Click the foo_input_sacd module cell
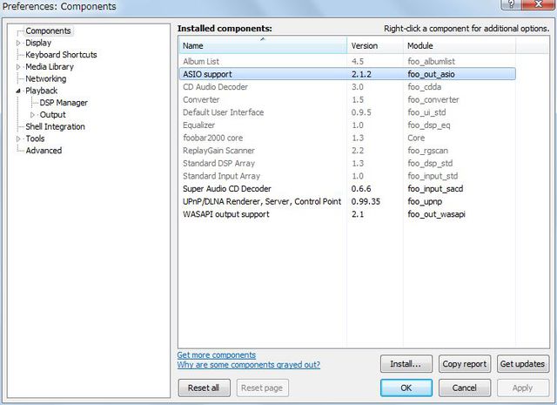The image size is (557, 405). (x=435, y=189)
